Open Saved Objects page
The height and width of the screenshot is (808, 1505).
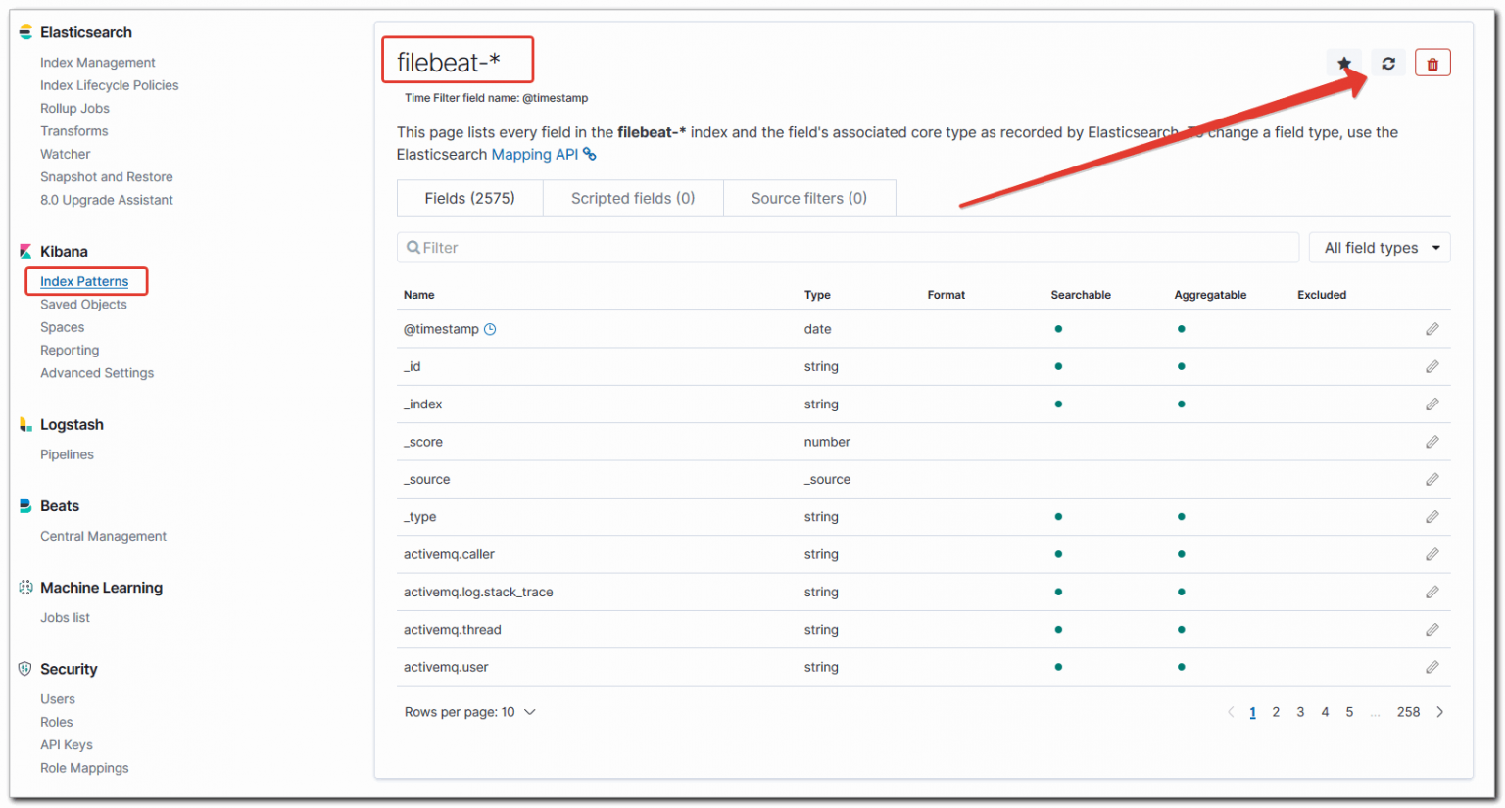click(83, 305)
